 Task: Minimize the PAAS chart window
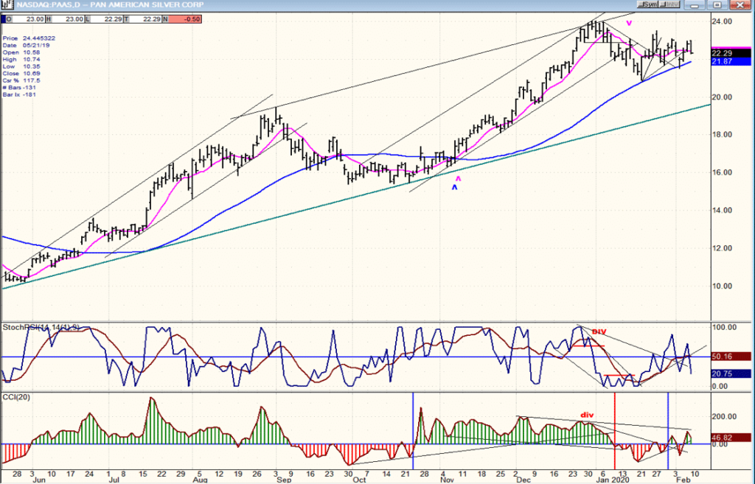click(x=695, y=5)
